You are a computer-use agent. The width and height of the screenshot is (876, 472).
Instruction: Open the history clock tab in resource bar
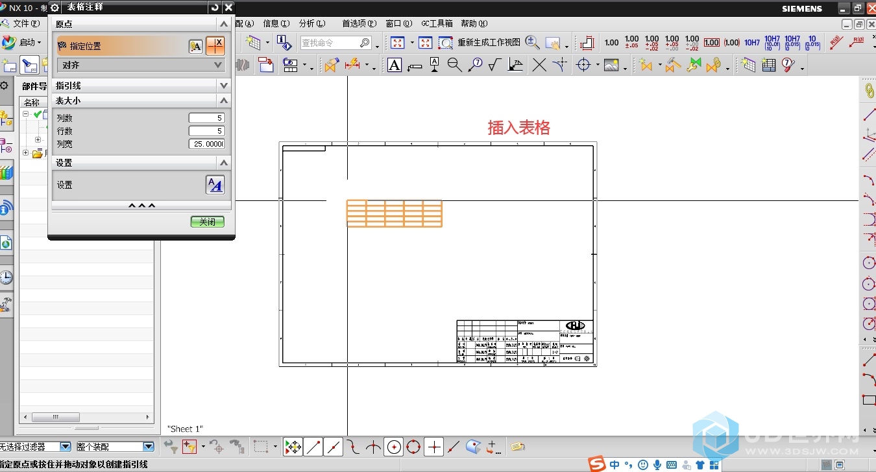(x=6, y=277)
